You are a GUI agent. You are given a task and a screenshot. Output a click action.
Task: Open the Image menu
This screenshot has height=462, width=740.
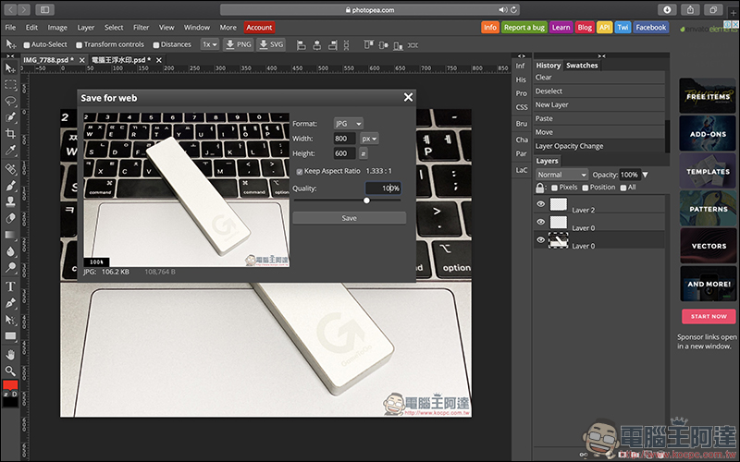57,28
